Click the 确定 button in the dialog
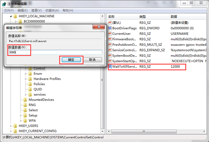209x142 pixels. click(x=71, y=60)
